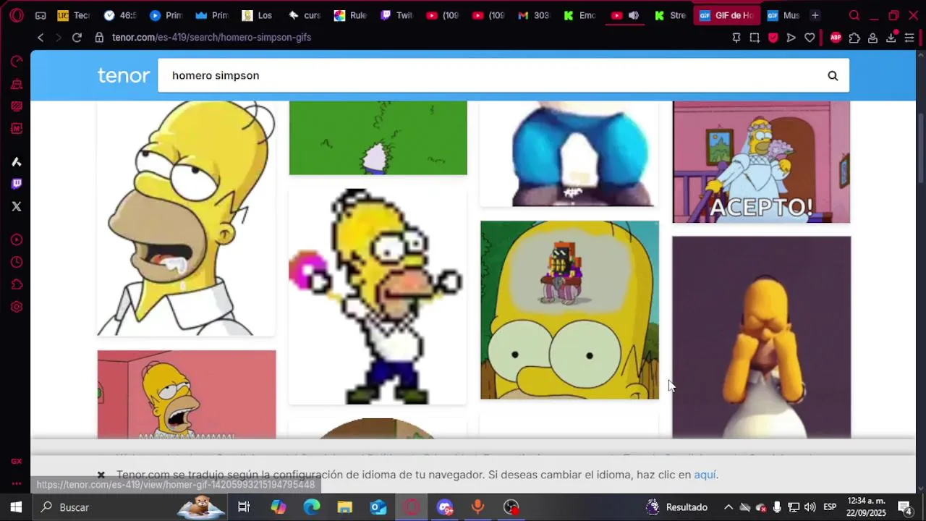Click the ESP language indicator
Image resolution: width=926 pixels, height=521 pixels.
[x=830, y=507]
